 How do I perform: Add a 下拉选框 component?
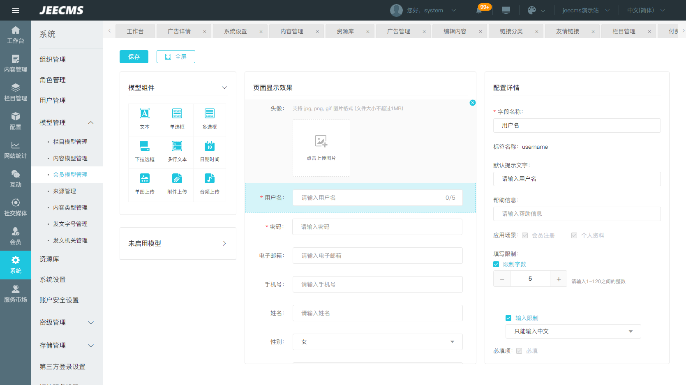pos(145,152)
